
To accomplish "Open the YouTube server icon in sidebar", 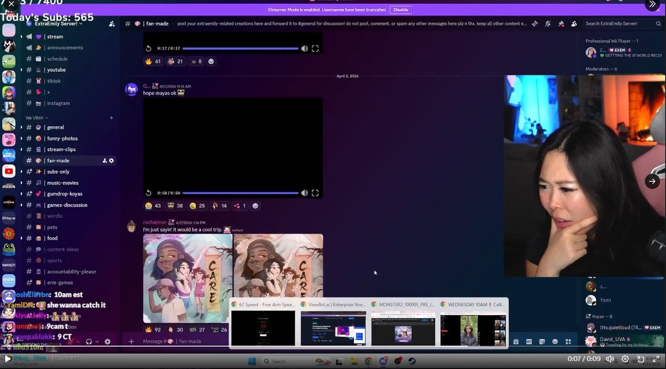I will (8, 172).
